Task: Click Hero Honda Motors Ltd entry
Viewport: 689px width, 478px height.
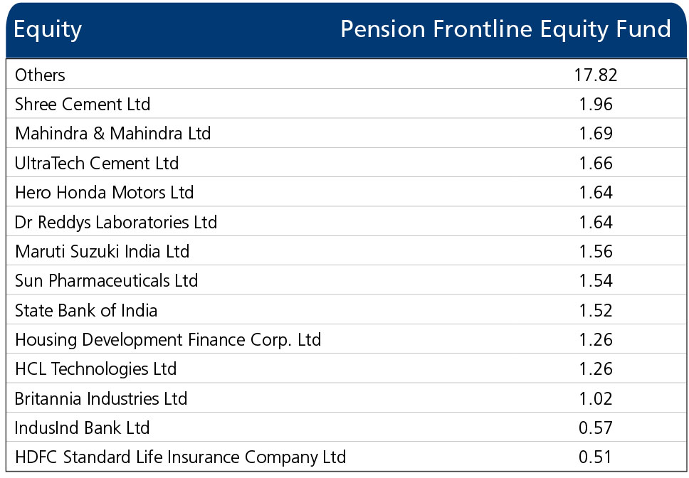Action: tap(104, 192)
